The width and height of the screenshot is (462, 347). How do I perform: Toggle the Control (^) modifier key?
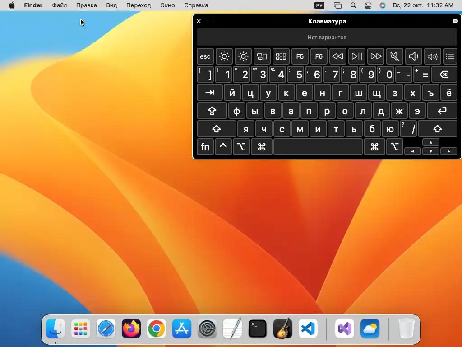[x=223, y=147]
